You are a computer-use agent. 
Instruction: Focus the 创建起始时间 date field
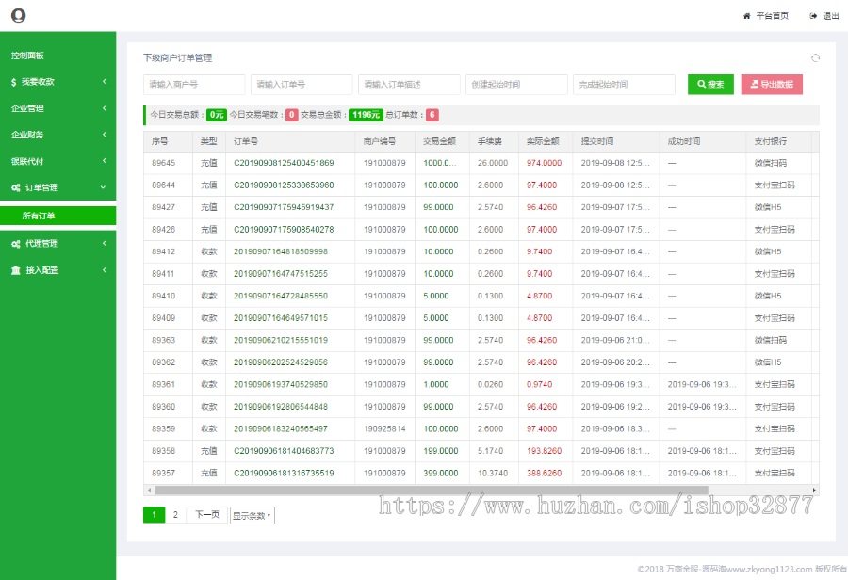click(x=516, y=85)
